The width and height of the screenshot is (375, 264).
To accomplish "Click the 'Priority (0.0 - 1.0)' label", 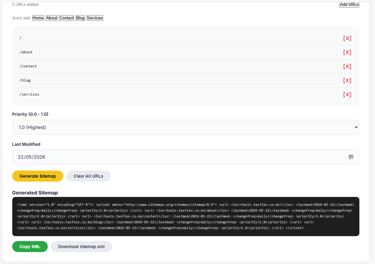I will coord(30,114).
